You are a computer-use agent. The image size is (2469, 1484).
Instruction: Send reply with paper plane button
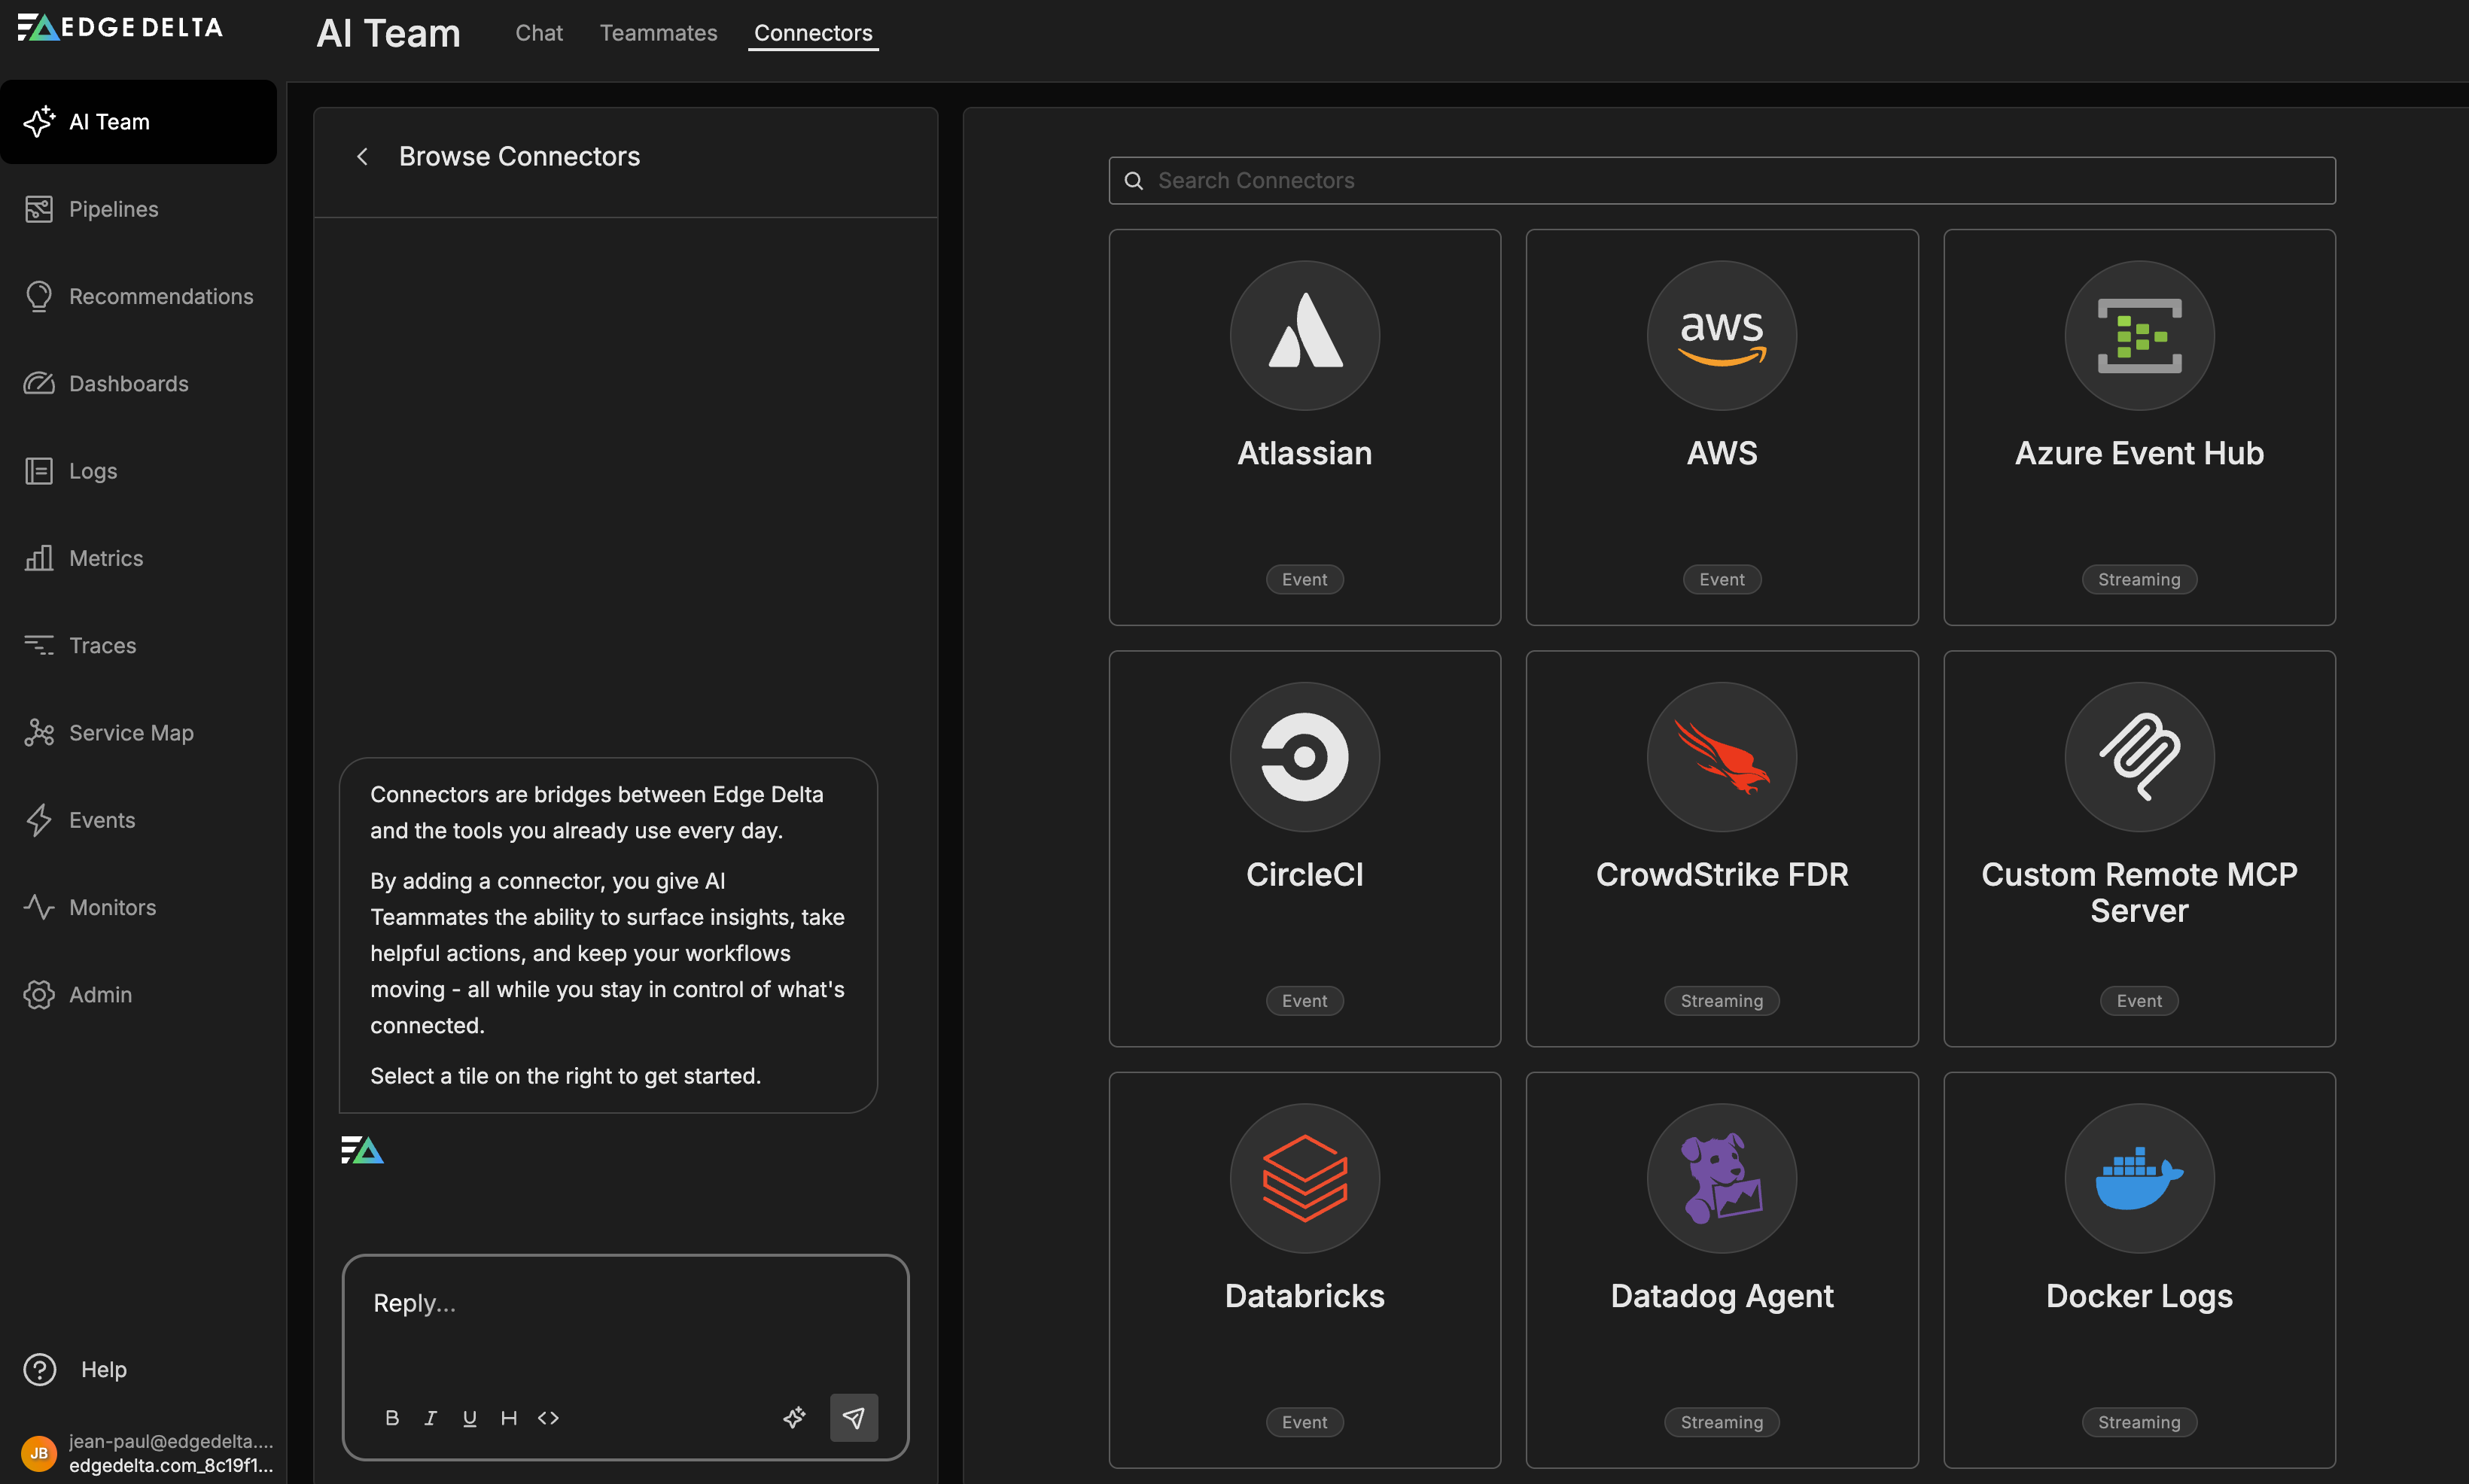pyautogui.click(x=853, y=1418)
